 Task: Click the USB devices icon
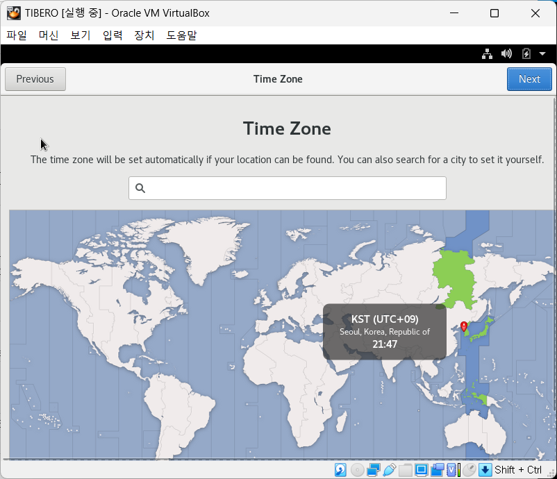point(390,470)
